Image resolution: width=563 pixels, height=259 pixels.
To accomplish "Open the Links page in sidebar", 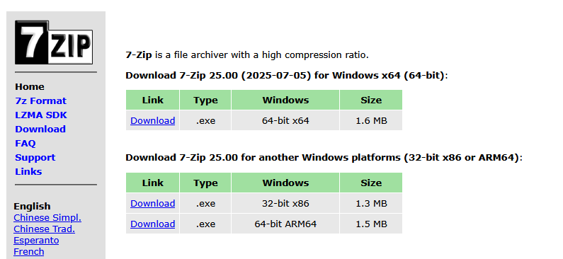I will click(28, 172).
